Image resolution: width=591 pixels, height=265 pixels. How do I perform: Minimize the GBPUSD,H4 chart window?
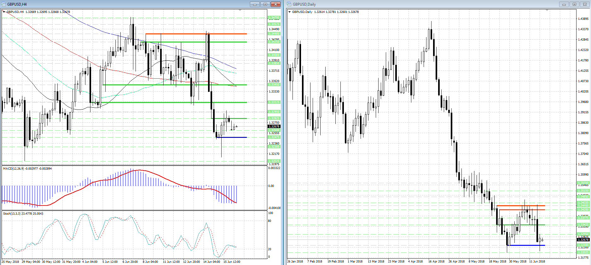pos(255,4)
